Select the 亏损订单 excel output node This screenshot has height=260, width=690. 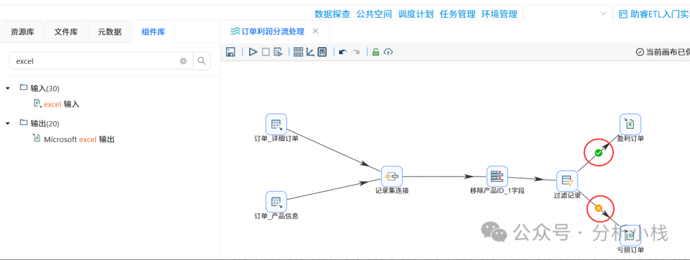click(x=630, y=236)
